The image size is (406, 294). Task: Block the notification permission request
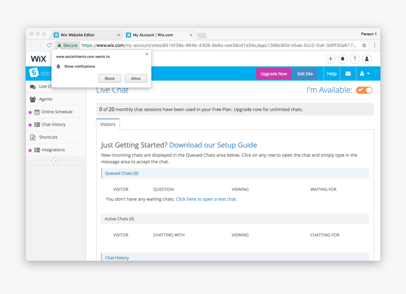(x=110, y=78)
